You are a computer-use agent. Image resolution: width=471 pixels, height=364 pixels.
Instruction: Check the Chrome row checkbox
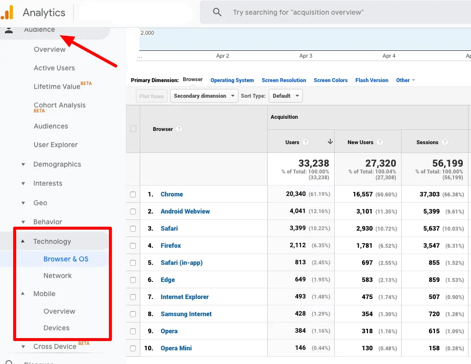pos(133,194)
